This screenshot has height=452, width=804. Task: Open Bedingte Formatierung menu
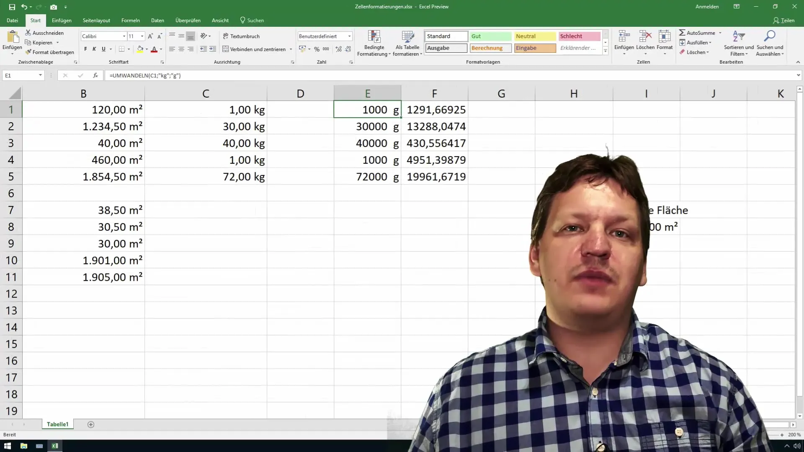tap(374, 43)
